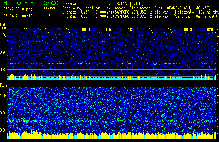Click time marker 0019

pos(188,30)
